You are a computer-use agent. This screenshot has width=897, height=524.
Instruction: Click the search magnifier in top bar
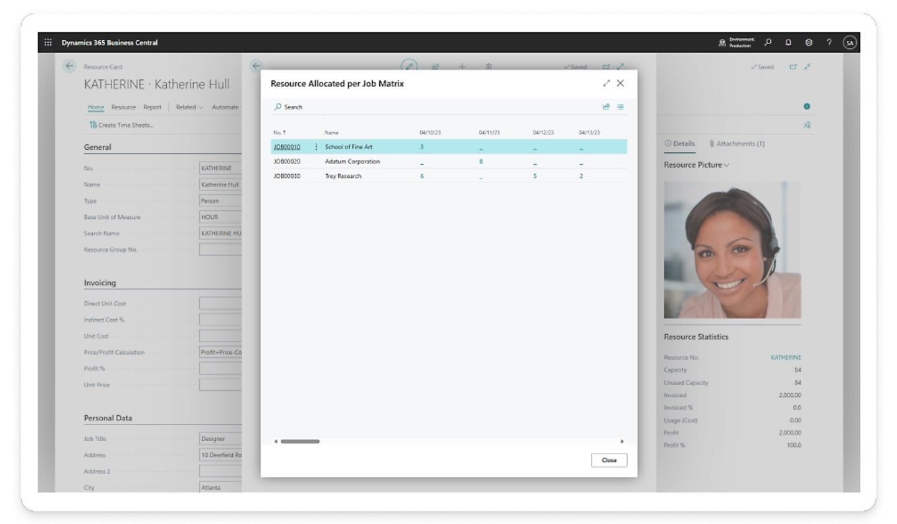(x=768, y=43)
